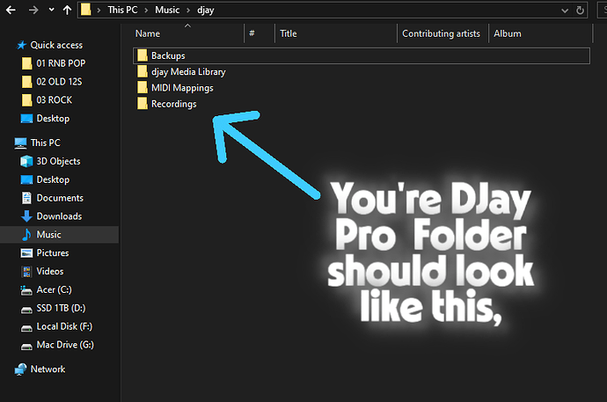This screenshot has width=607, height=402.
Task: Click the Network globe icon
Action: point(20,369)
